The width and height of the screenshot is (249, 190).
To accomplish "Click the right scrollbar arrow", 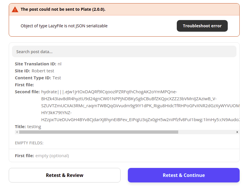I will click(237, 132).
